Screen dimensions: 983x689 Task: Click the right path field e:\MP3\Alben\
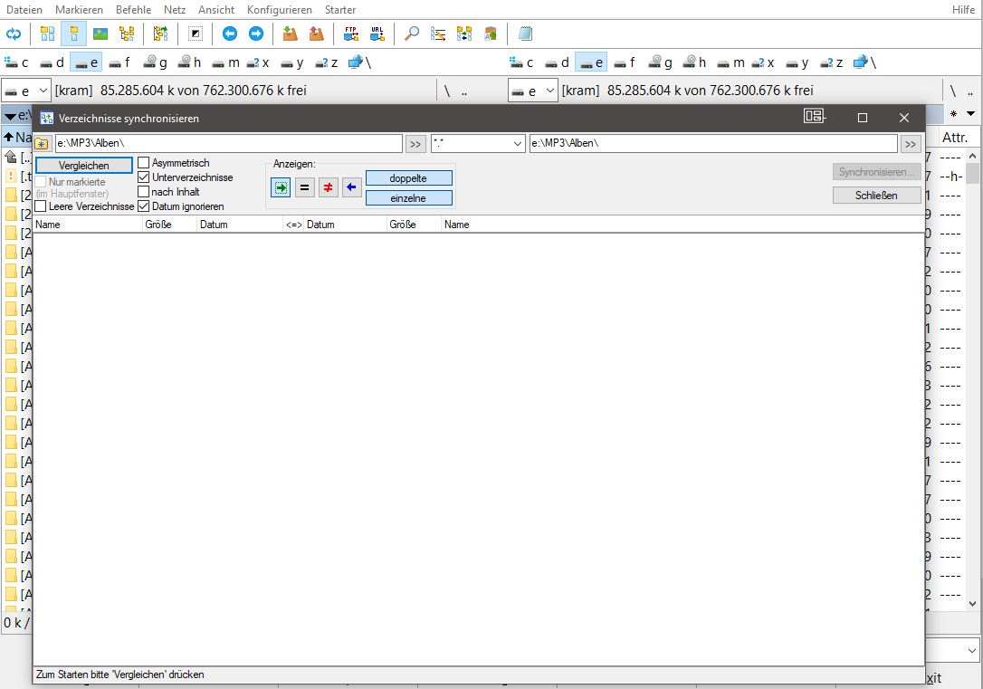click(x=713, y=144)
